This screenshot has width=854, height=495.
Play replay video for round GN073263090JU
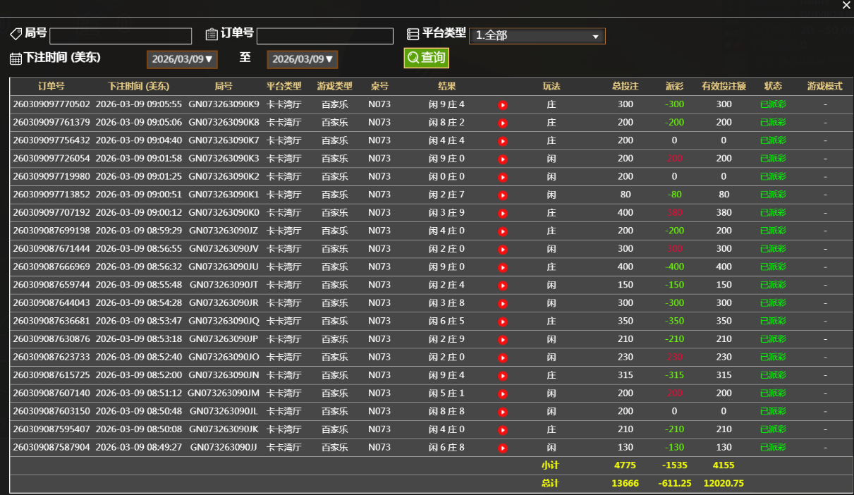point(503,267)
